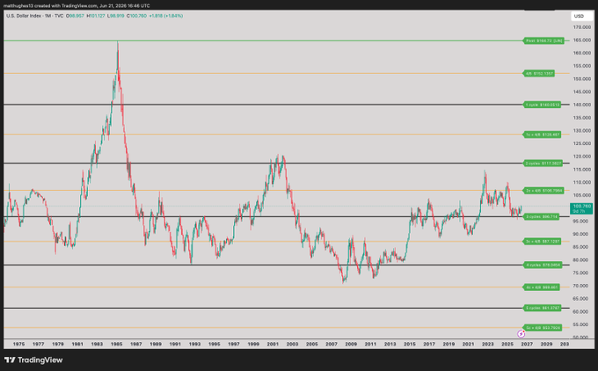The image size is (598, 371).
Task: Select the '3c + A/B' level label
Action: click(x=542, y=242)
